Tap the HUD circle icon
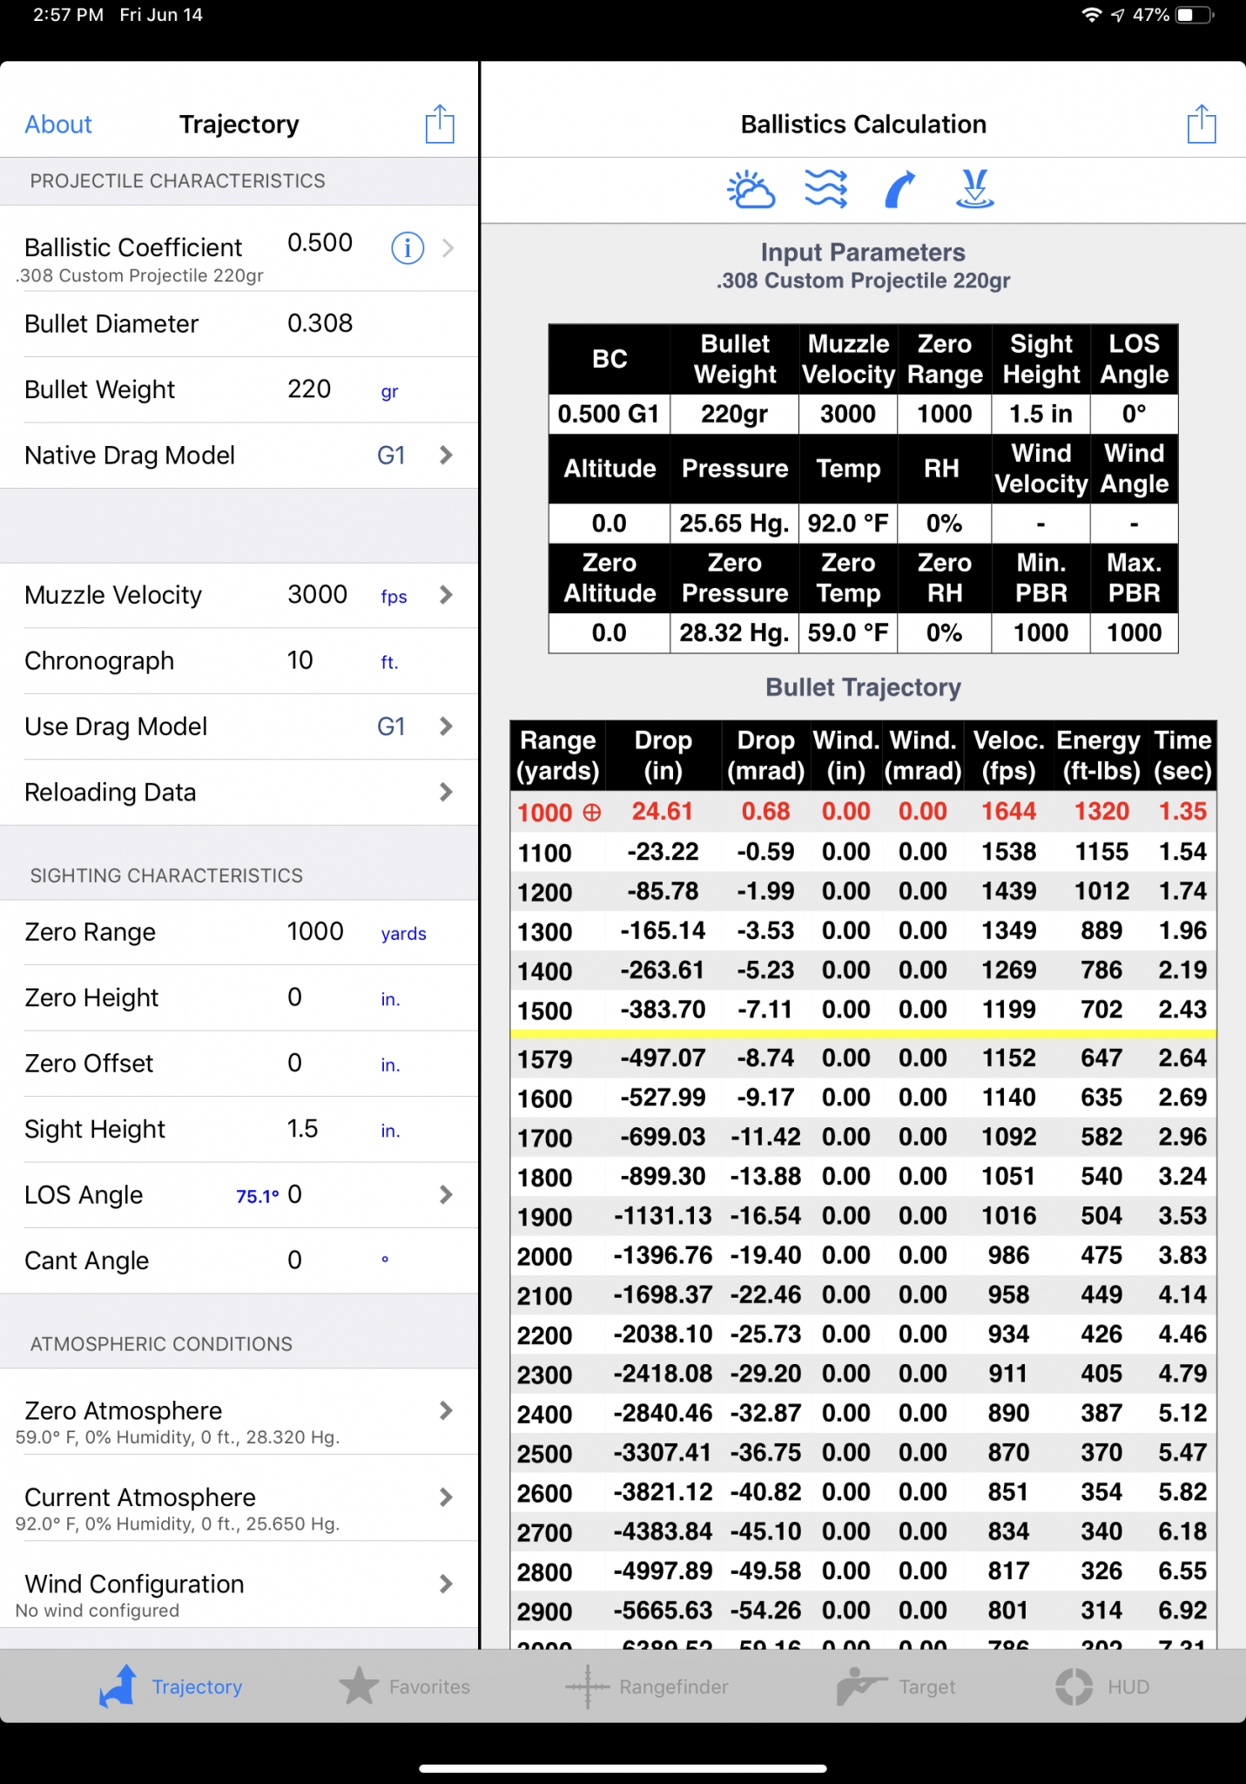This screenshot has height=1784, width=1246. (x=1074, y=1686)
